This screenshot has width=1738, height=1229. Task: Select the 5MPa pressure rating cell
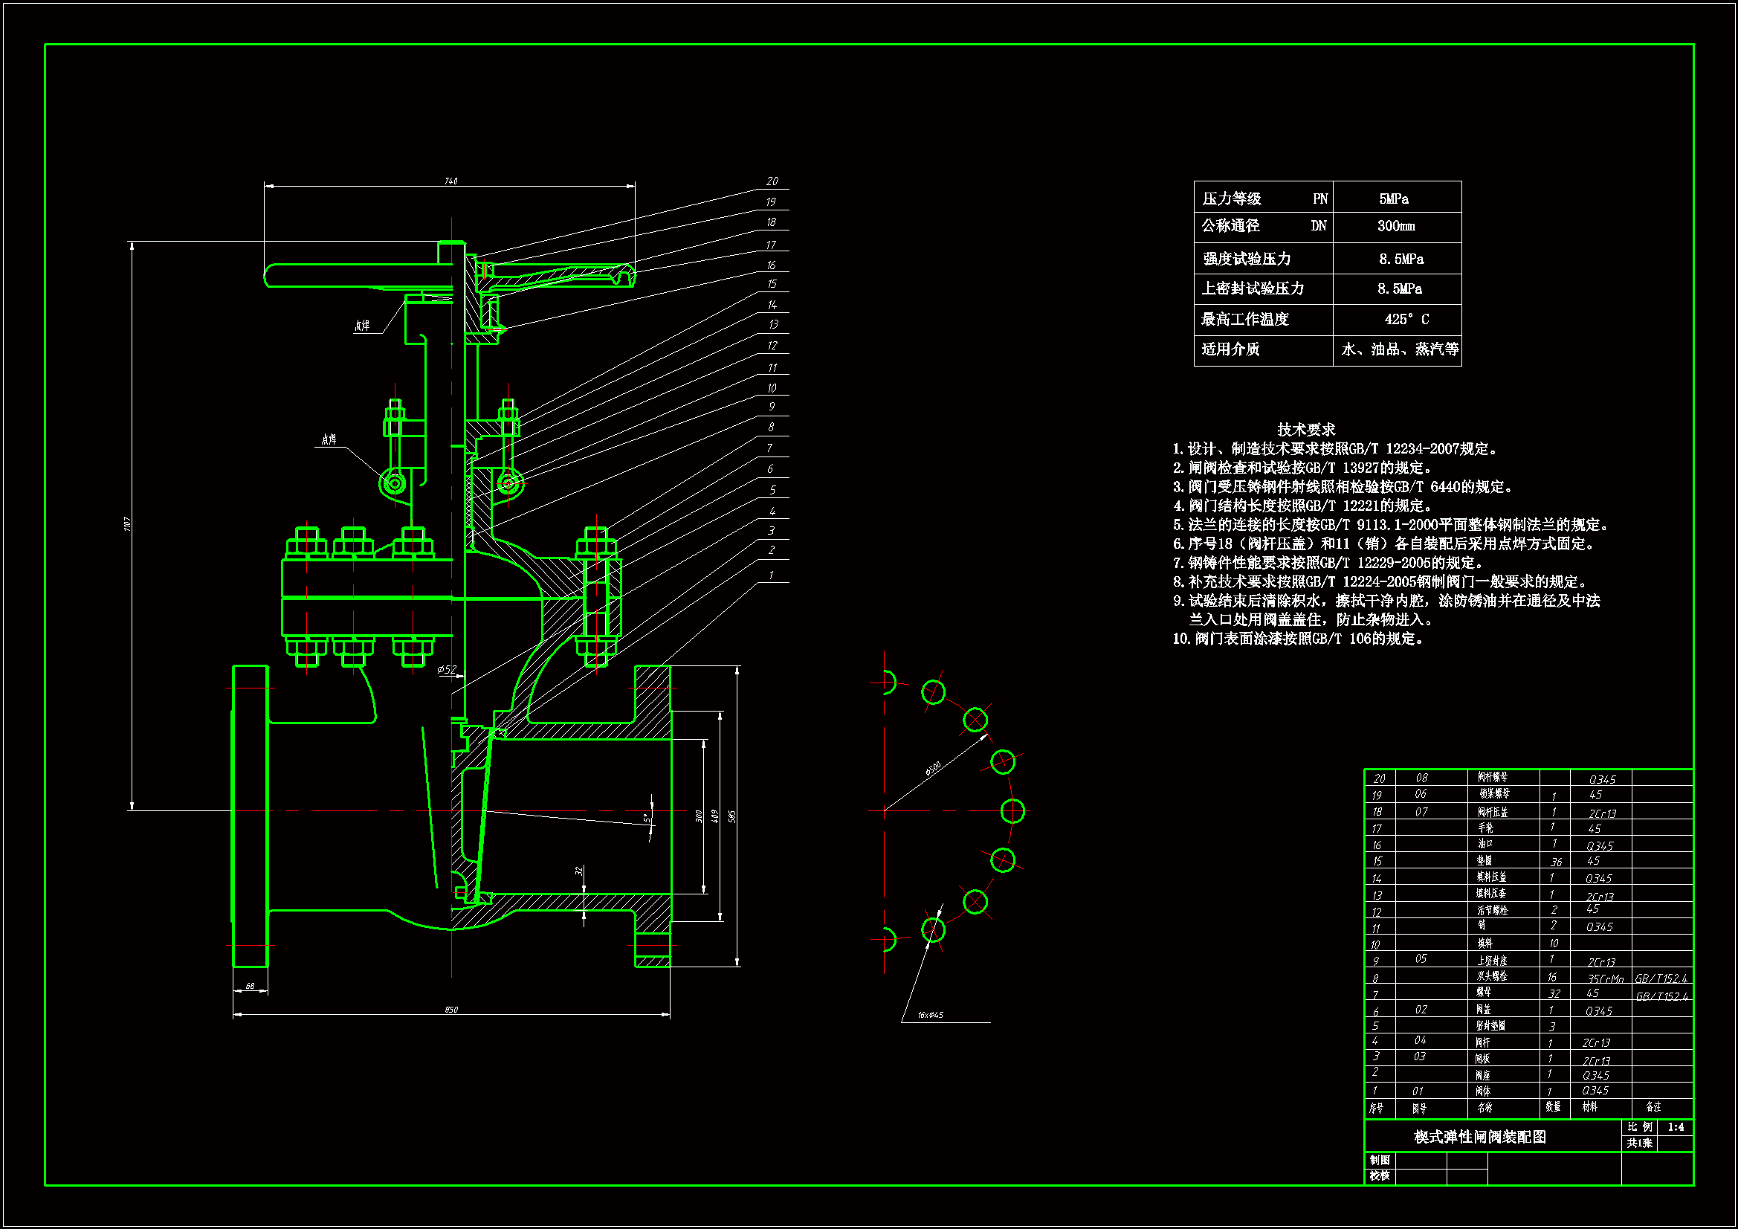tap(1394, 199)
